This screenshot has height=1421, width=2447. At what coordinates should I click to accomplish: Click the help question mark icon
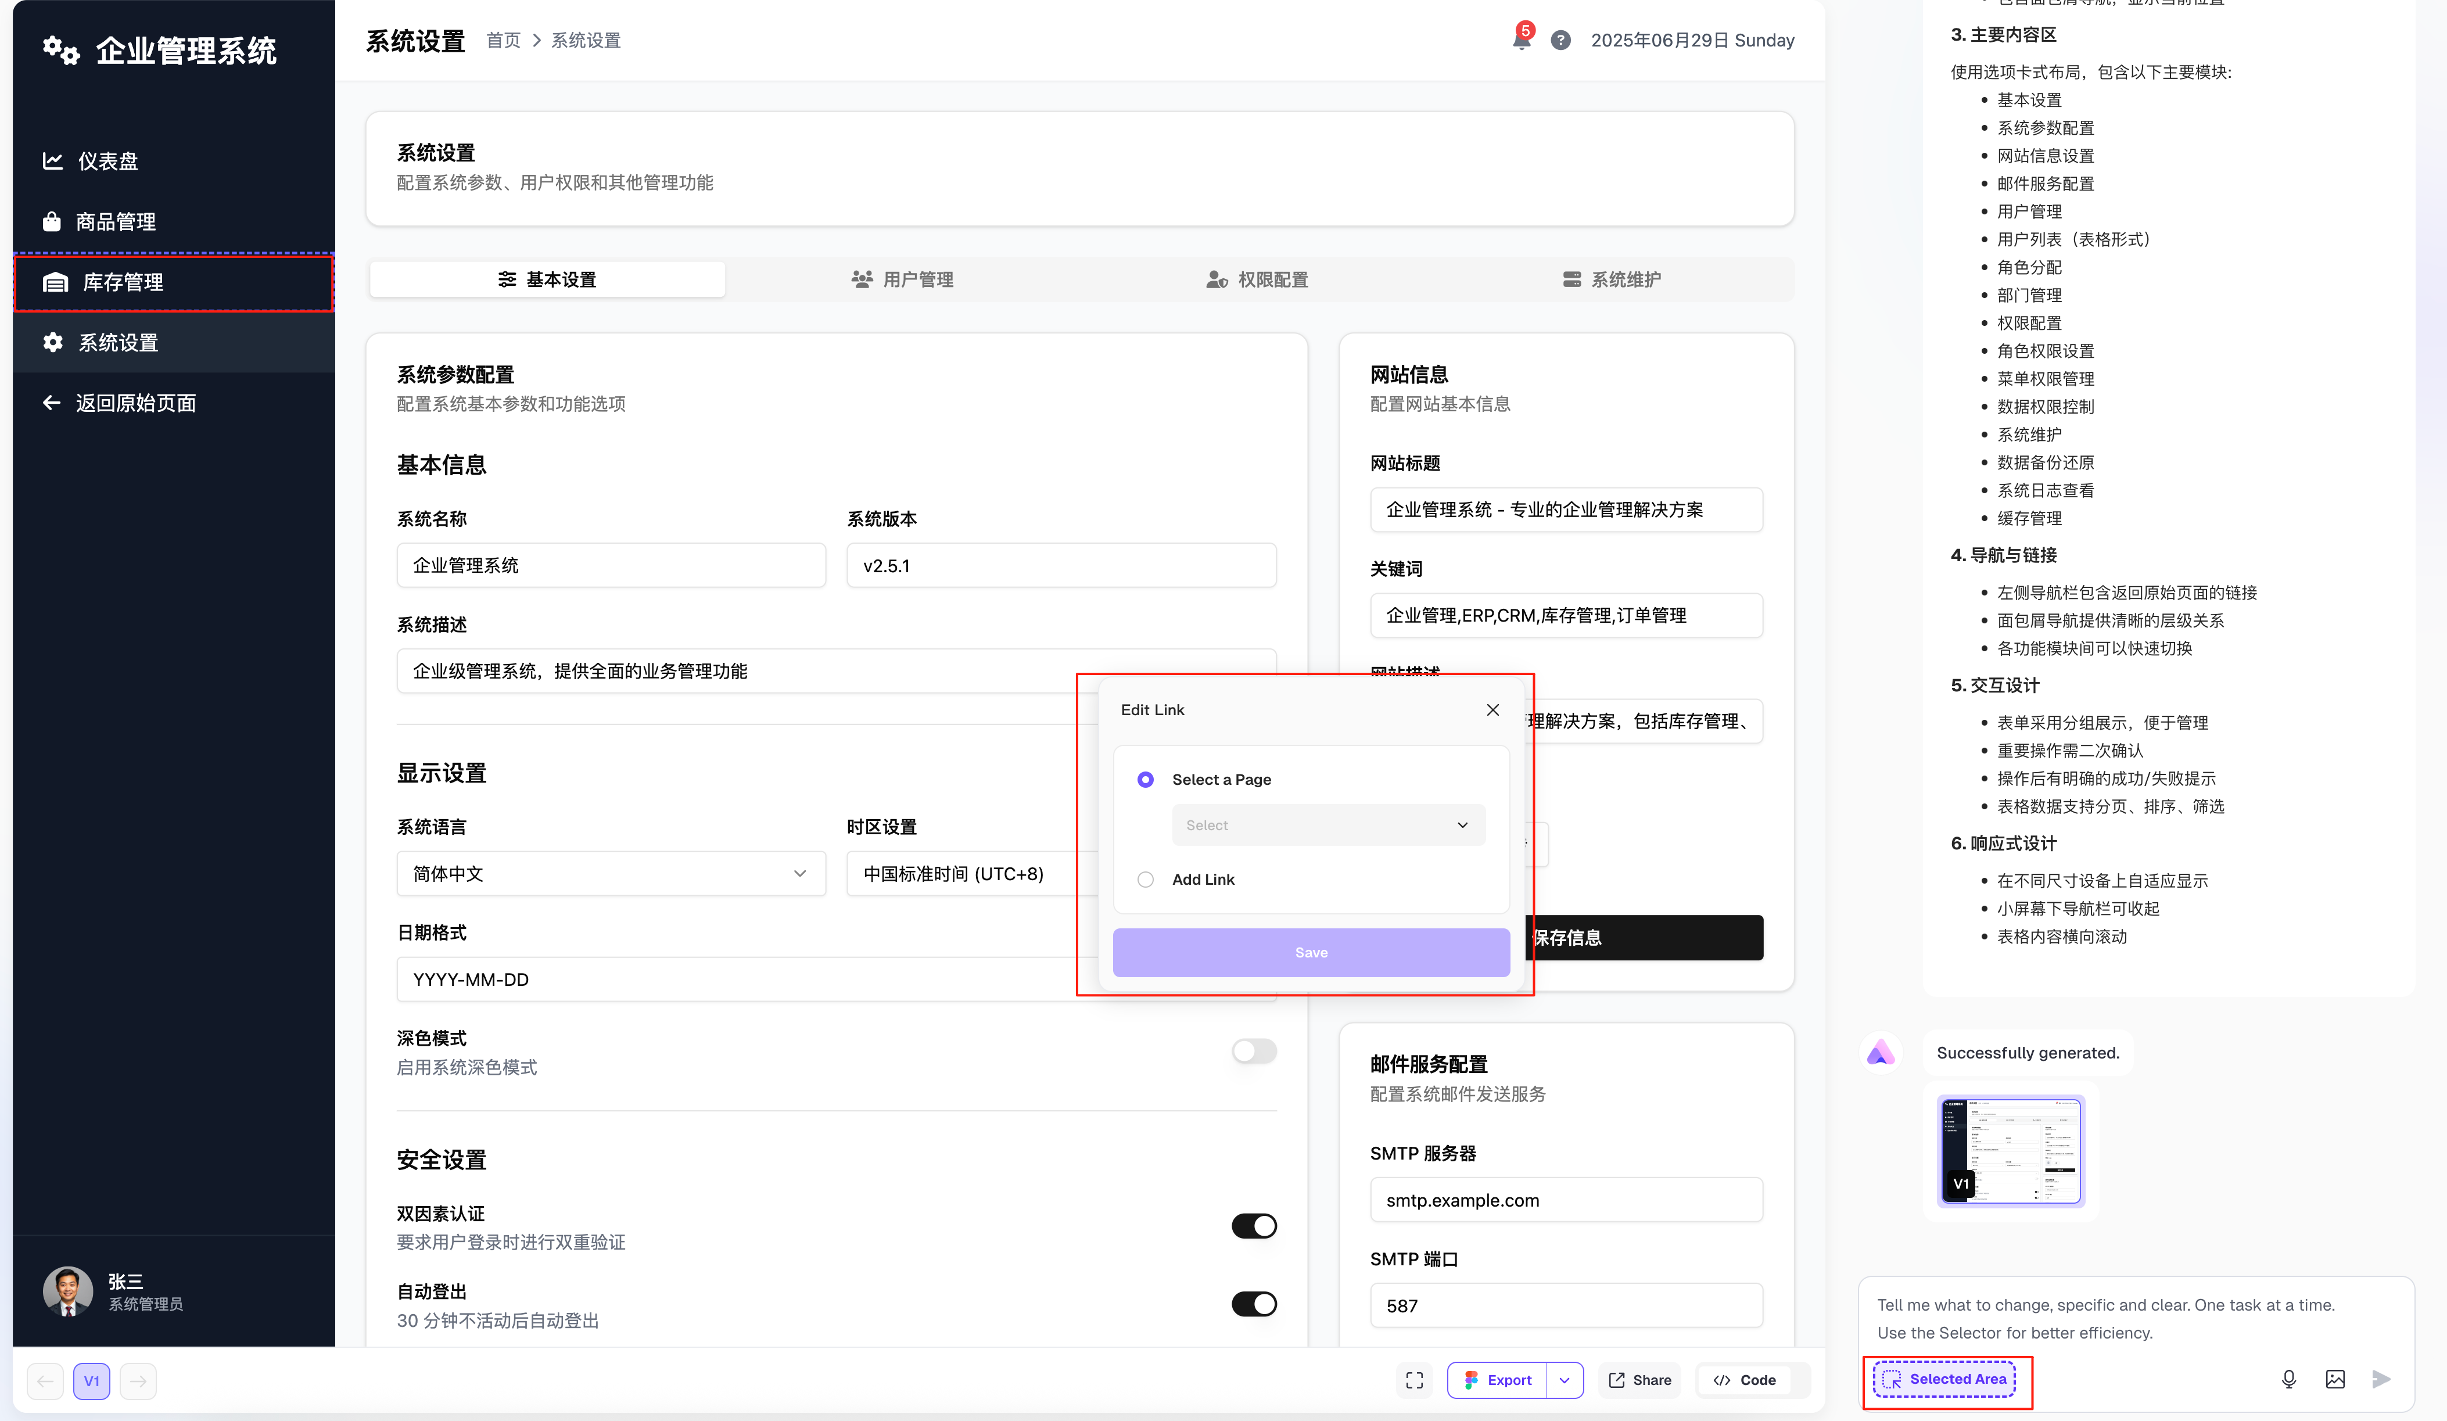point(1560,40)
